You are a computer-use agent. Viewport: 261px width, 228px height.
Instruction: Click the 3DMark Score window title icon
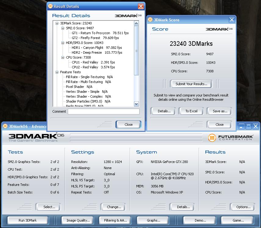[x=150, y=20]
